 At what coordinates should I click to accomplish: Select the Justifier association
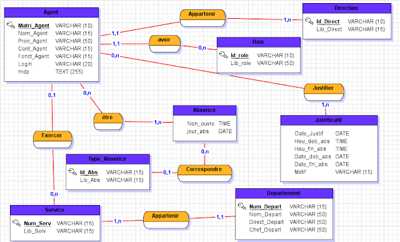pyautogui.click(x=324, y=92)
